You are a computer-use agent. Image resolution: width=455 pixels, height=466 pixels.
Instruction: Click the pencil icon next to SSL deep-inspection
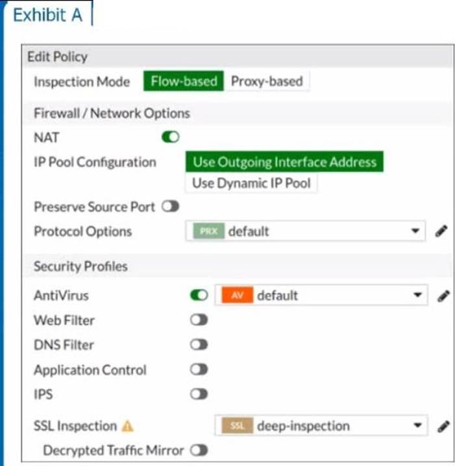pos(443,426)
